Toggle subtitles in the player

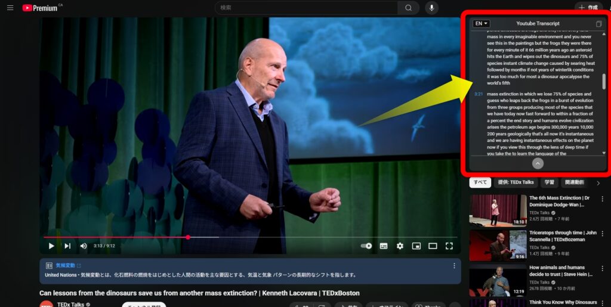[x=384, y=246]
